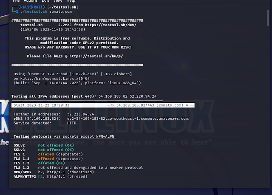Open the View menu in terminal
Viewport: 272px width, 195px height.
pos(58,1)
